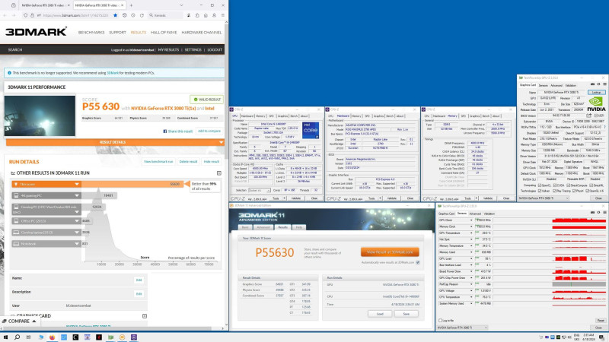Expand the Result Details orange bar
Viewport: 609px width, 342px height.
(x=115, y=142)
